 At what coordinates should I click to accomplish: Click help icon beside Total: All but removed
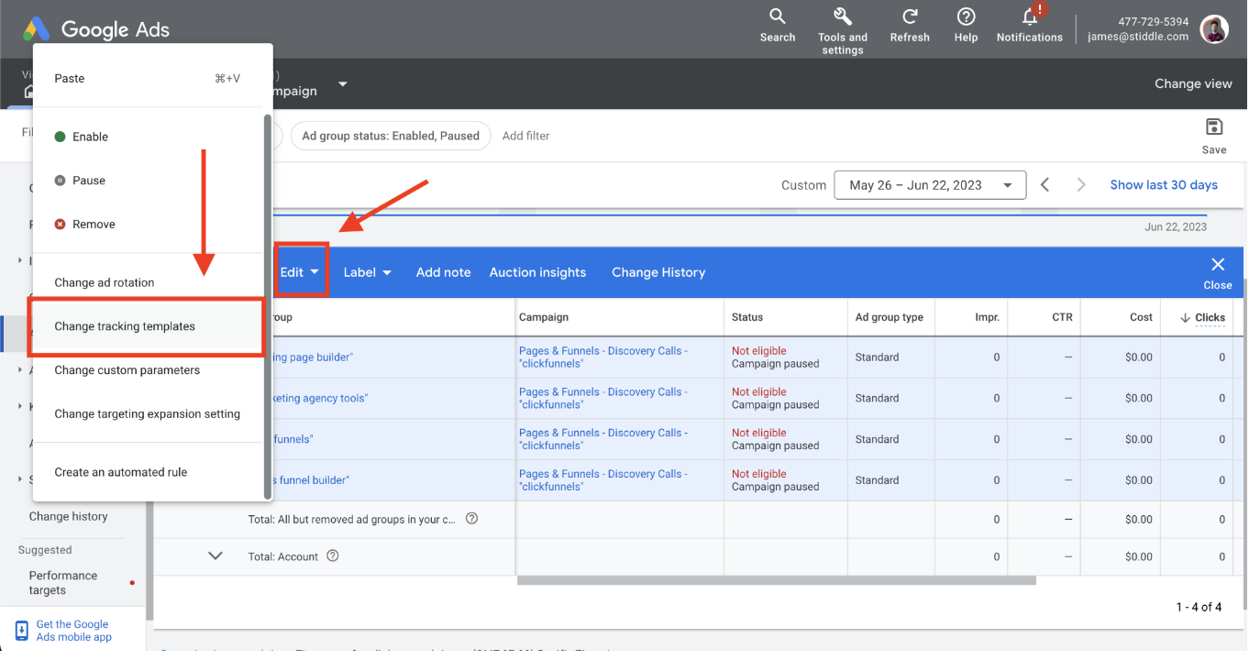(472, 519)
